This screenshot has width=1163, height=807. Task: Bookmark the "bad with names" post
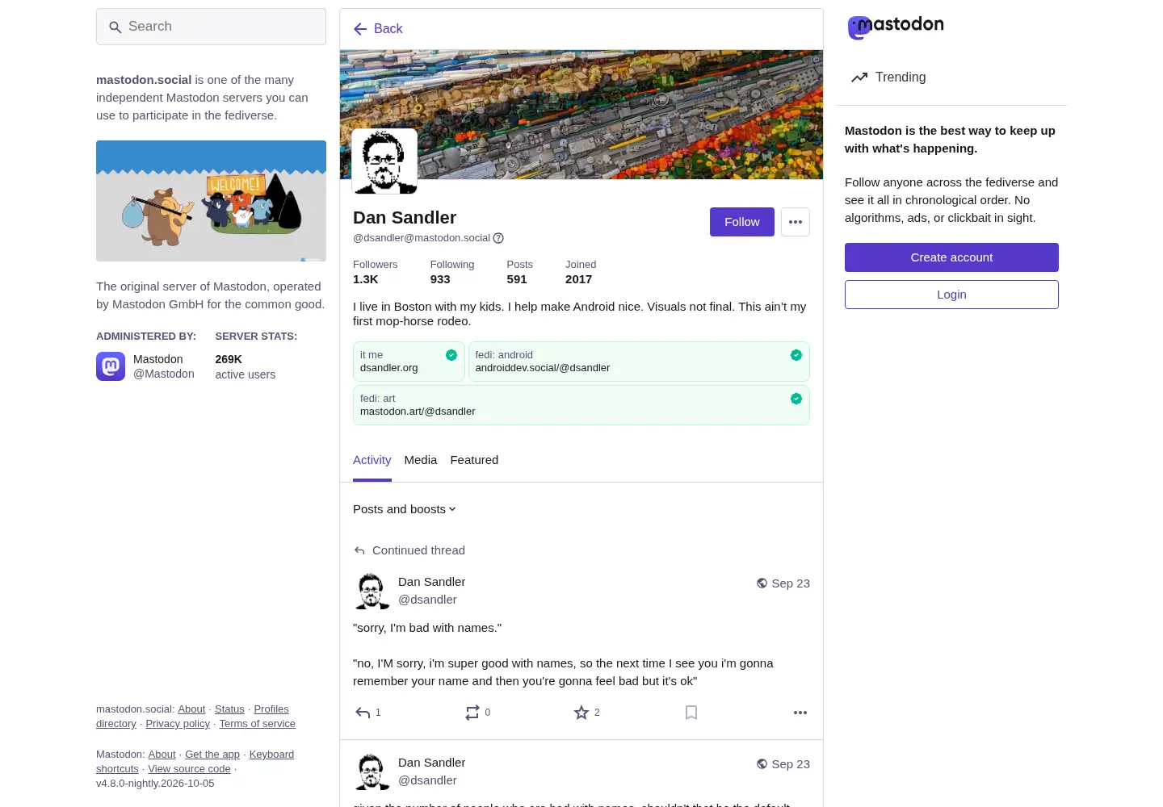(x=691, y=713)
